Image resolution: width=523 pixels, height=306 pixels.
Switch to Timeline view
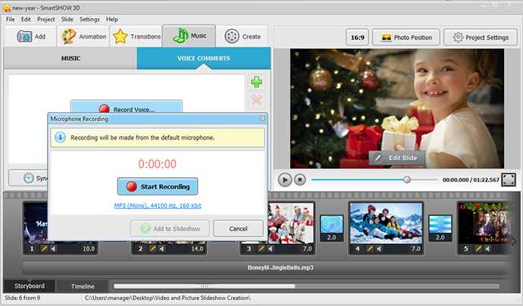(83, 286)
